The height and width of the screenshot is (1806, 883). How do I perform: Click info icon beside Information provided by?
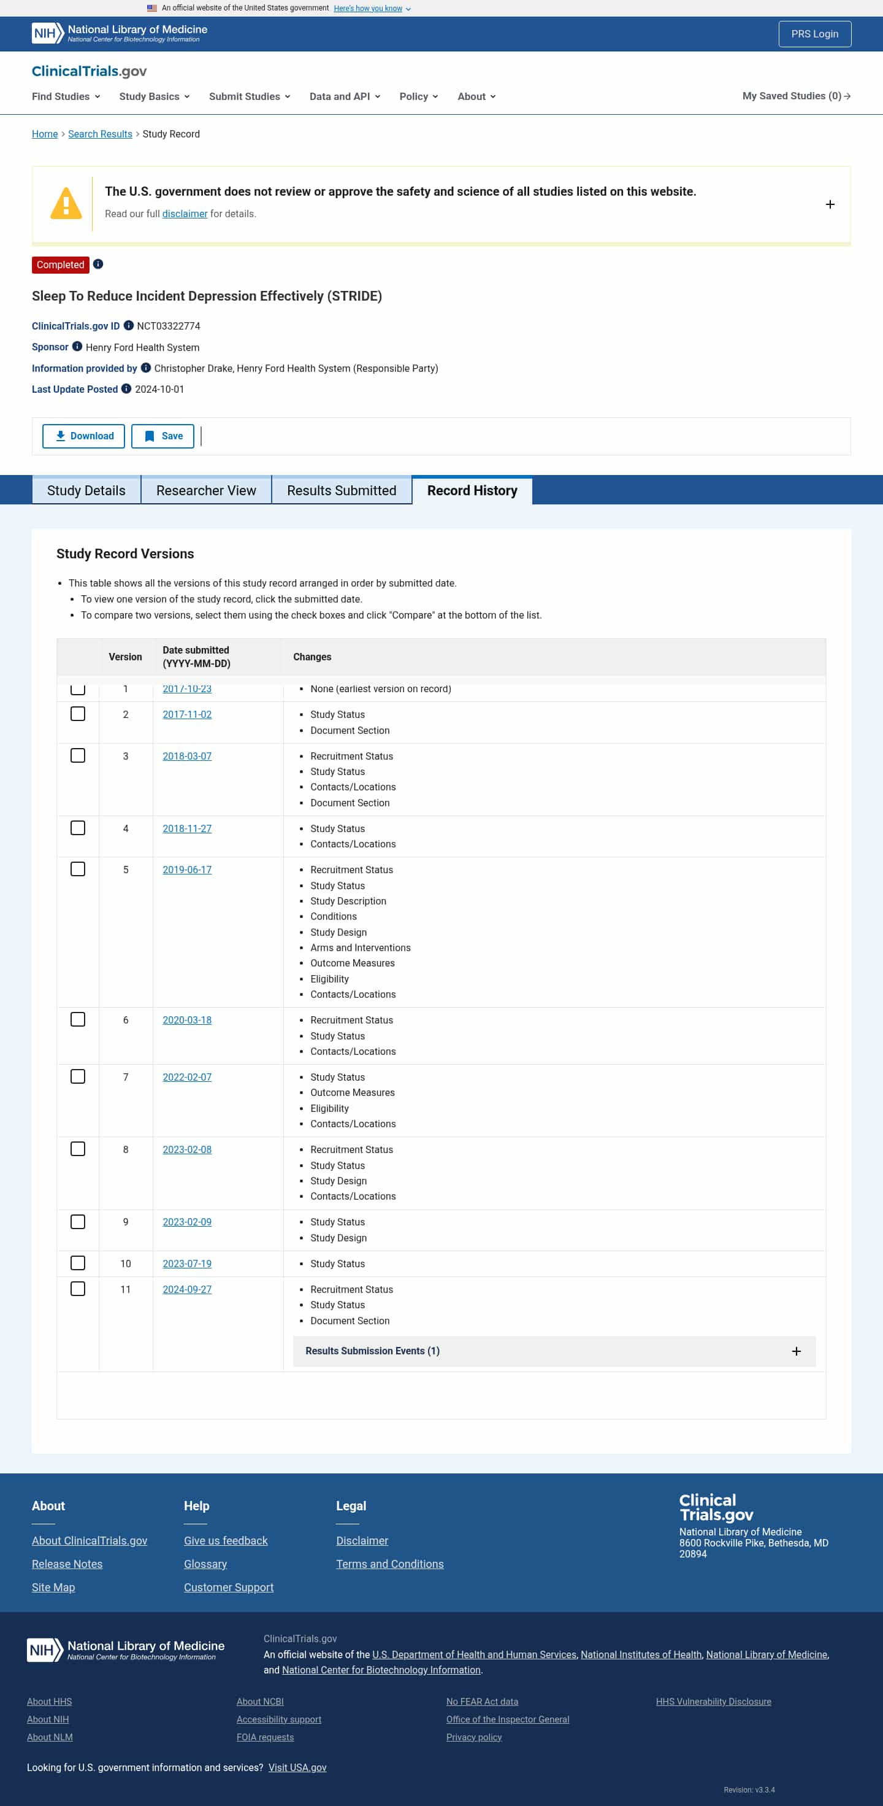coord(146,368)
